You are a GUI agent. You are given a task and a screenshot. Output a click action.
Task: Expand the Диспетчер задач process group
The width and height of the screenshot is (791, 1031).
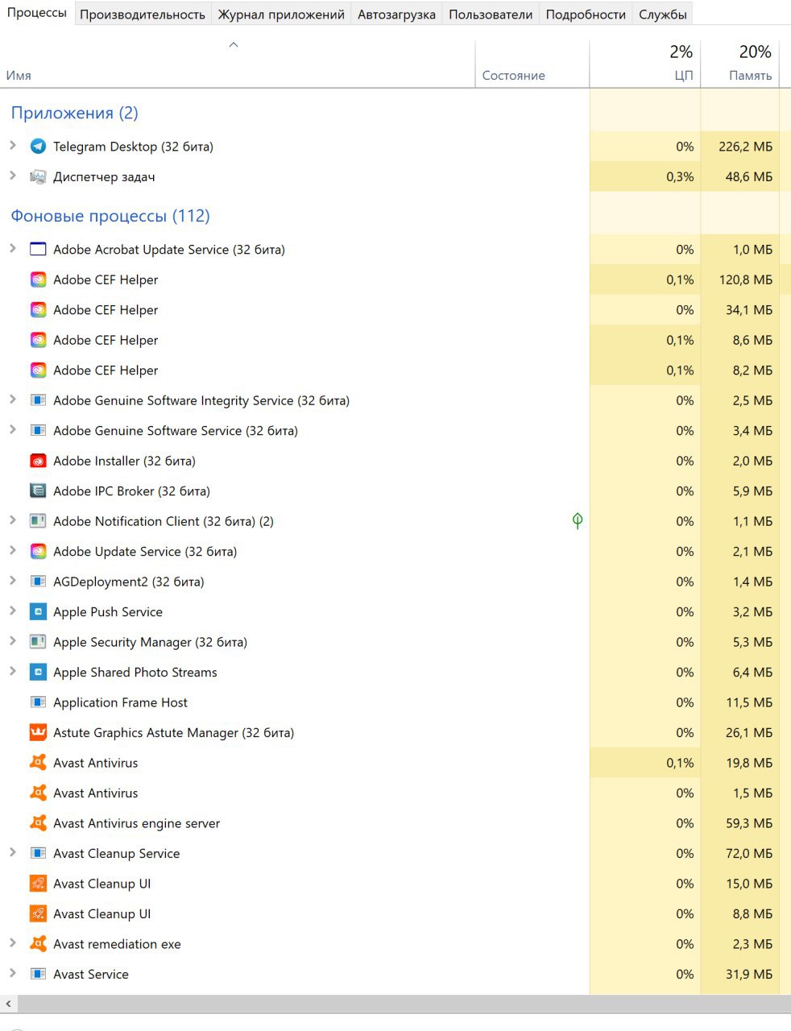click(x=12, y=176)
